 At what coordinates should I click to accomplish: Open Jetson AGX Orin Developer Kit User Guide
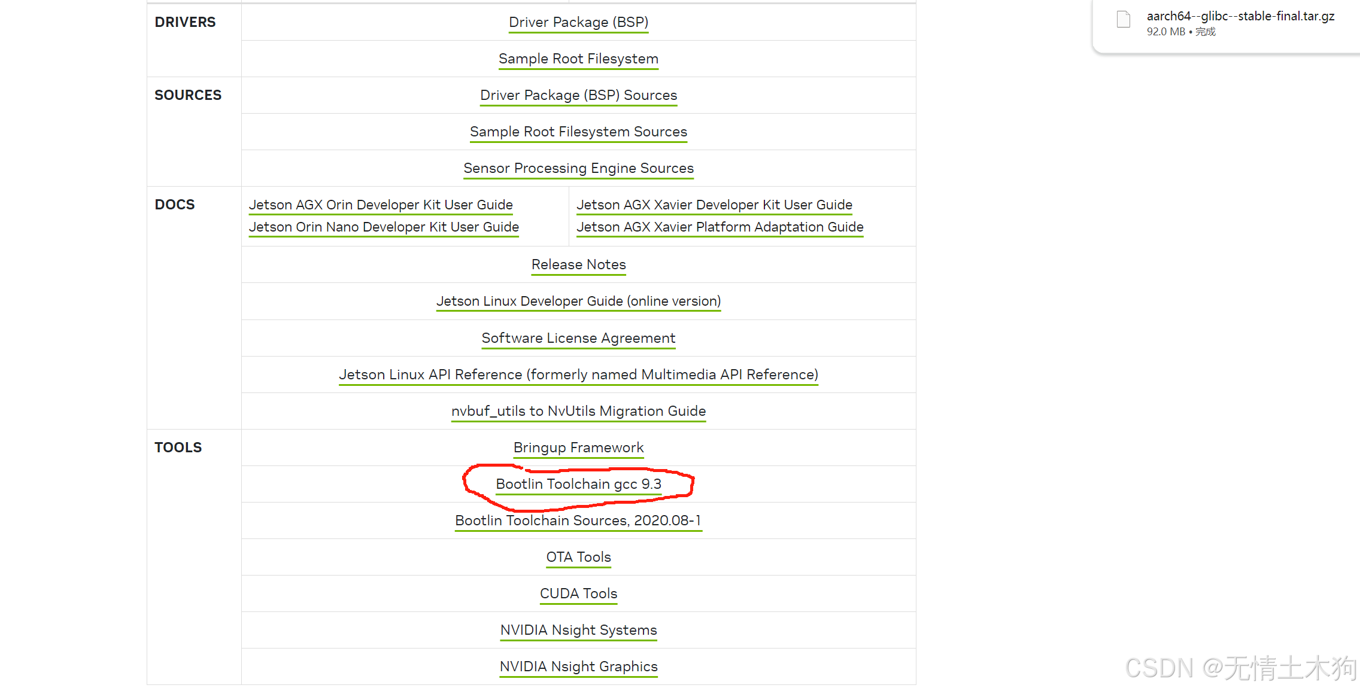click(x=381, y=205)
